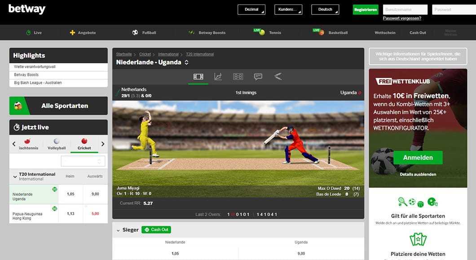Click the cash out icon on Papua-Neuguinea row
The image size is (476, 260).
[x=55, y=208]
